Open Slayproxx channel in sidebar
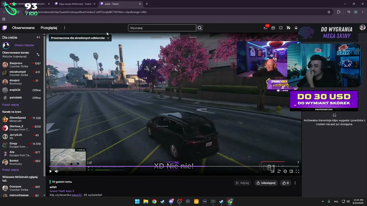The image size is (367, 206). tap(22, 65)
